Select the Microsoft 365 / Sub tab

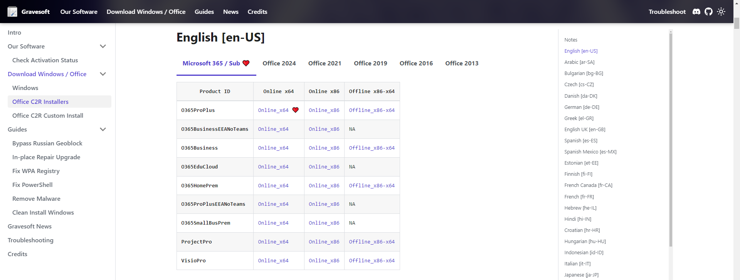click(x=216, y=63)
